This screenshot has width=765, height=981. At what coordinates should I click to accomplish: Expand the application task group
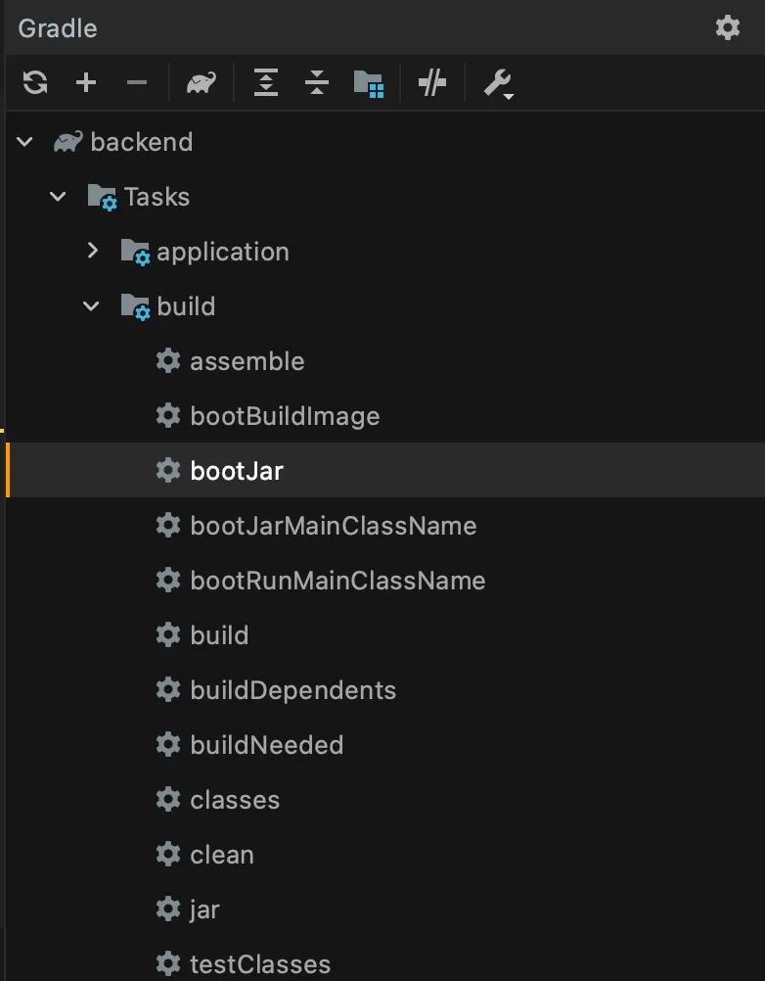tap(92, 252)
